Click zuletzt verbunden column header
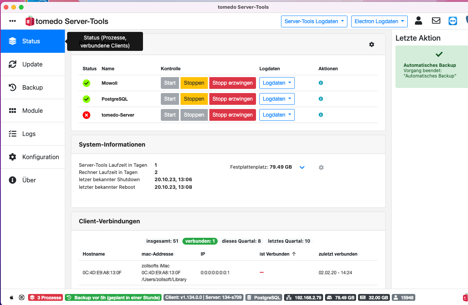This screenshot has width=468, height=305. (338, 254)
